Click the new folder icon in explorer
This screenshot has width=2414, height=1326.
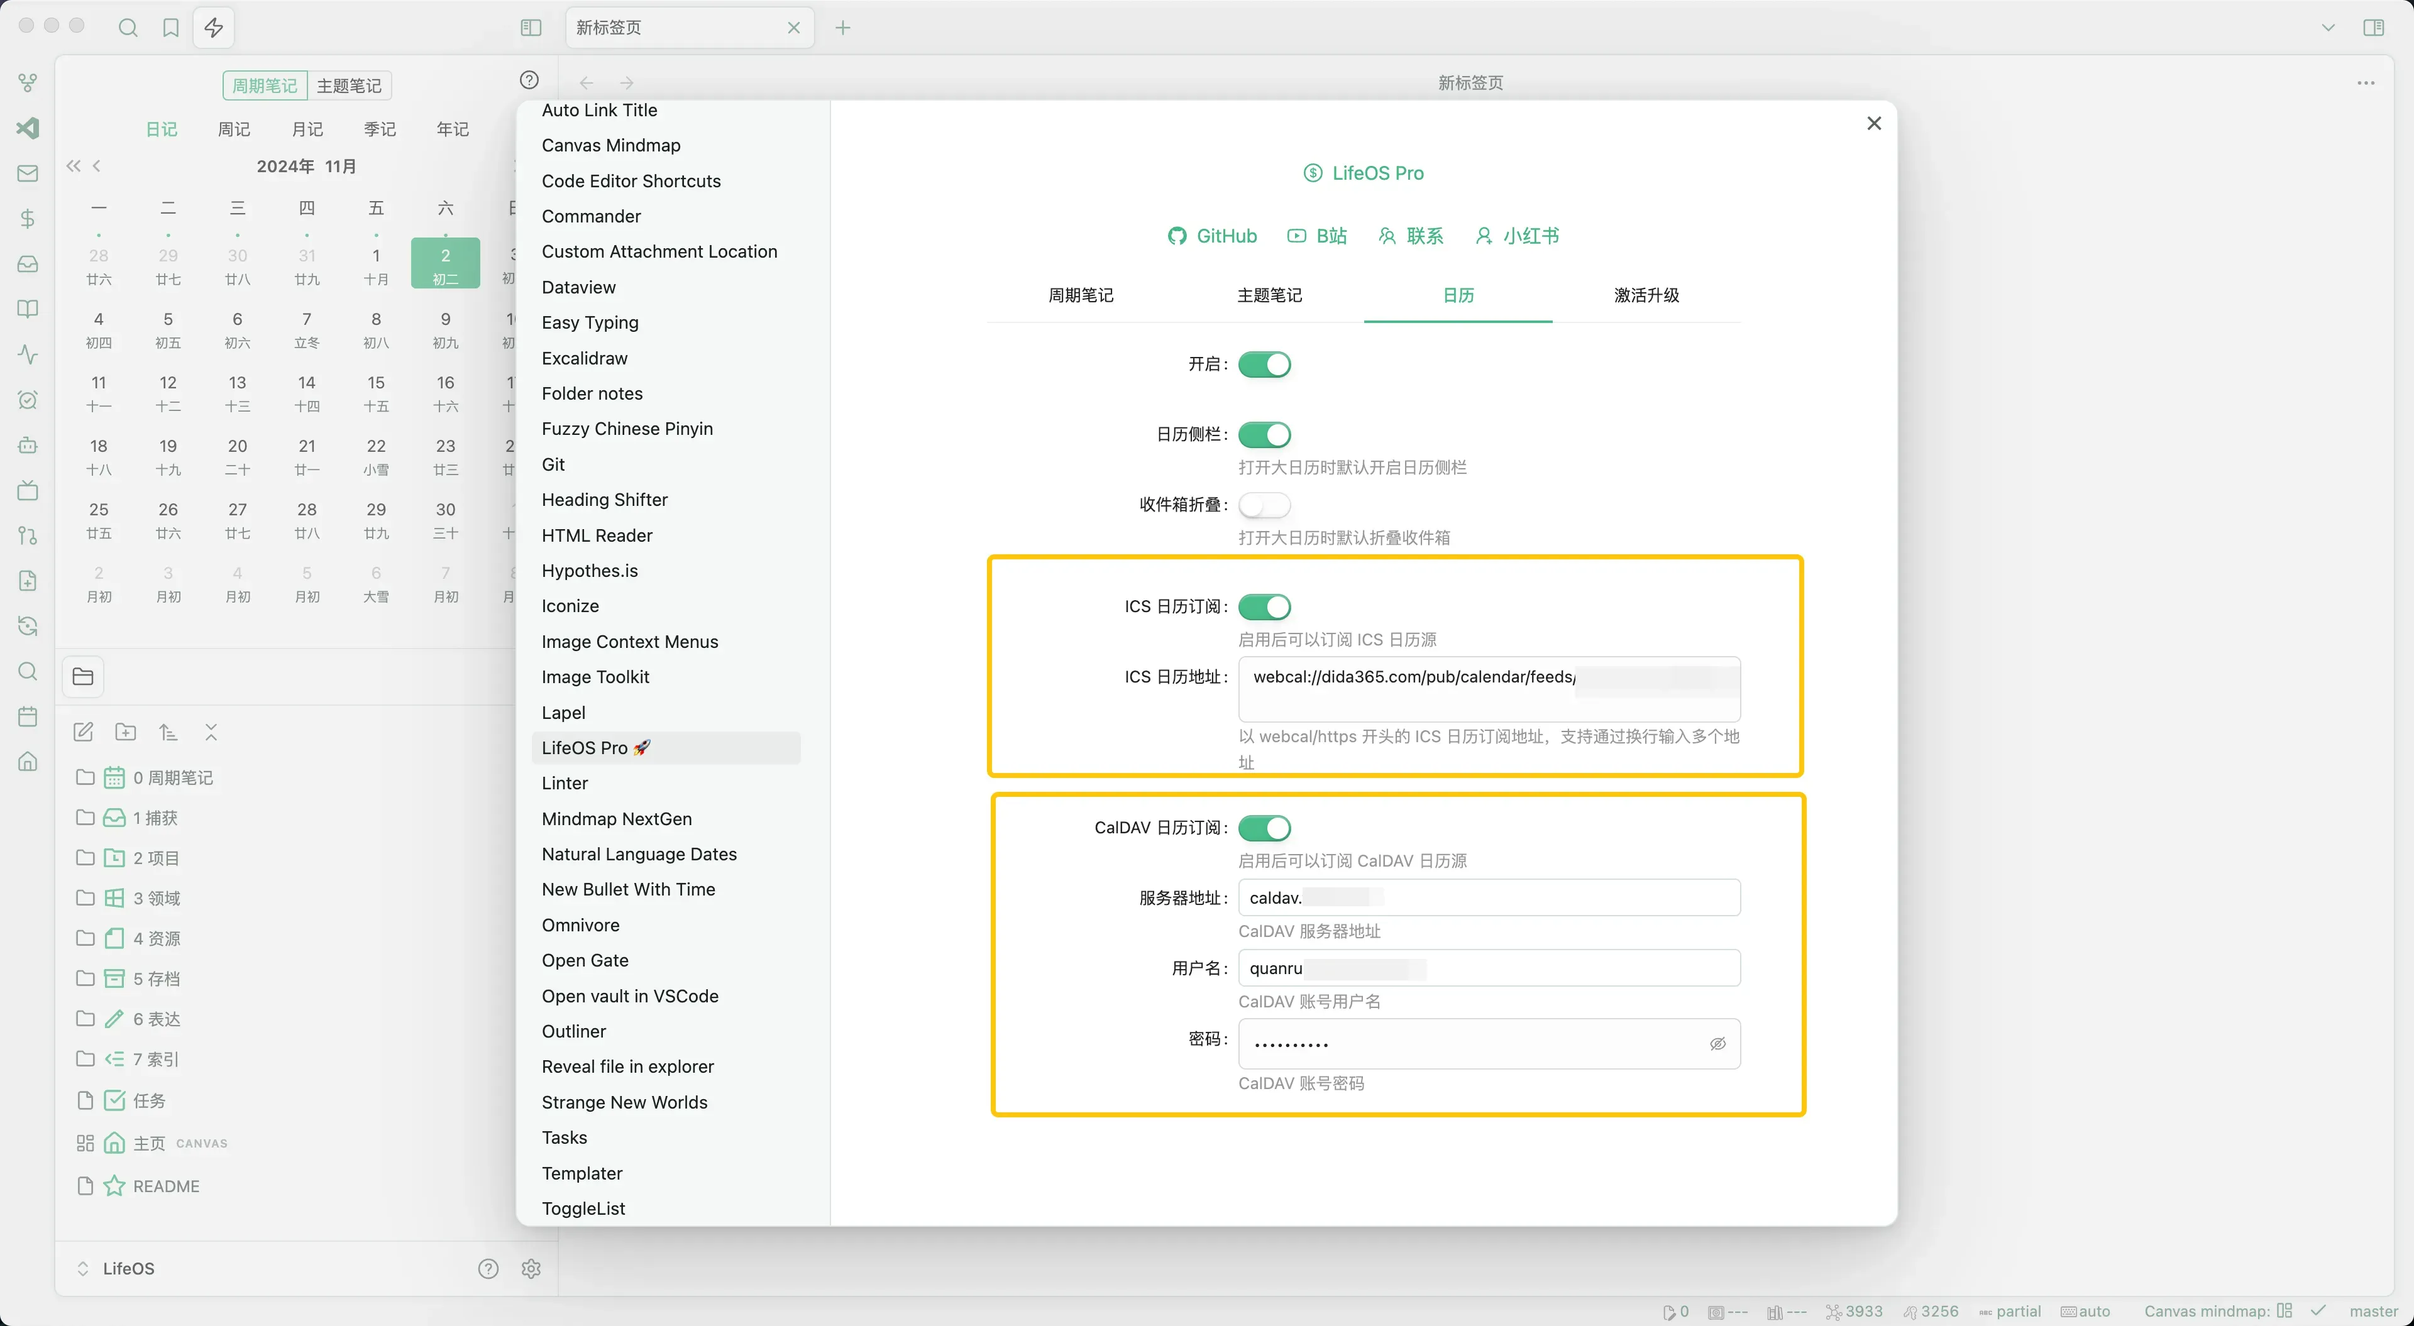point(126,732)
